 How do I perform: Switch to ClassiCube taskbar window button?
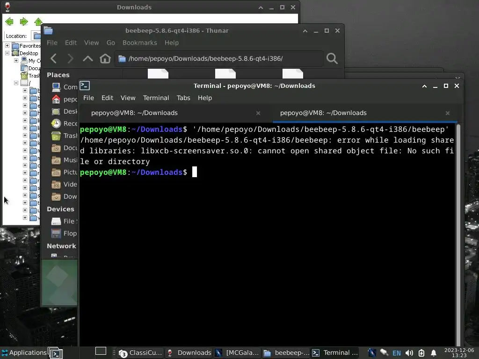pyautogui.click(x=140, y=353)
